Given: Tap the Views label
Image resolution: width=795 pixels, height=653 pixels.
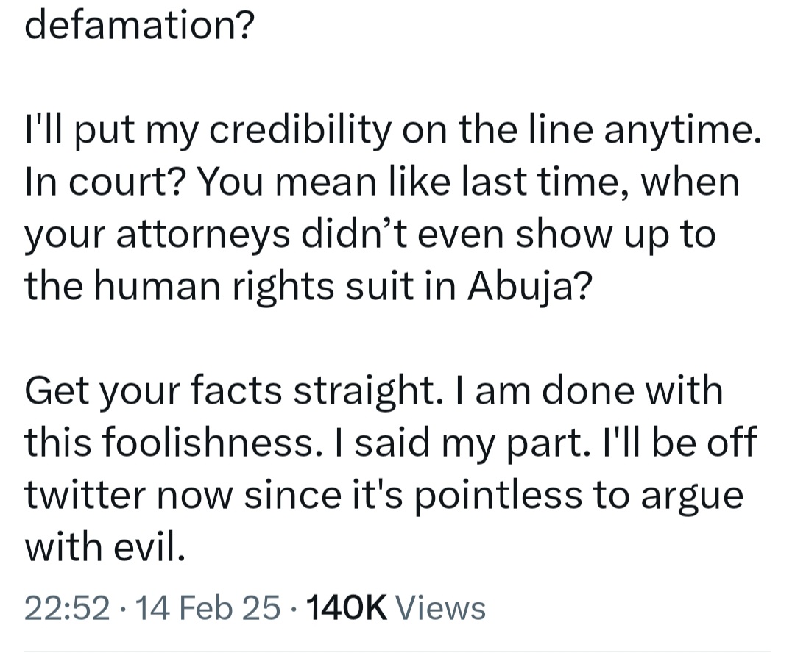Looking at the screenshot, I should (x=440, y=608).
